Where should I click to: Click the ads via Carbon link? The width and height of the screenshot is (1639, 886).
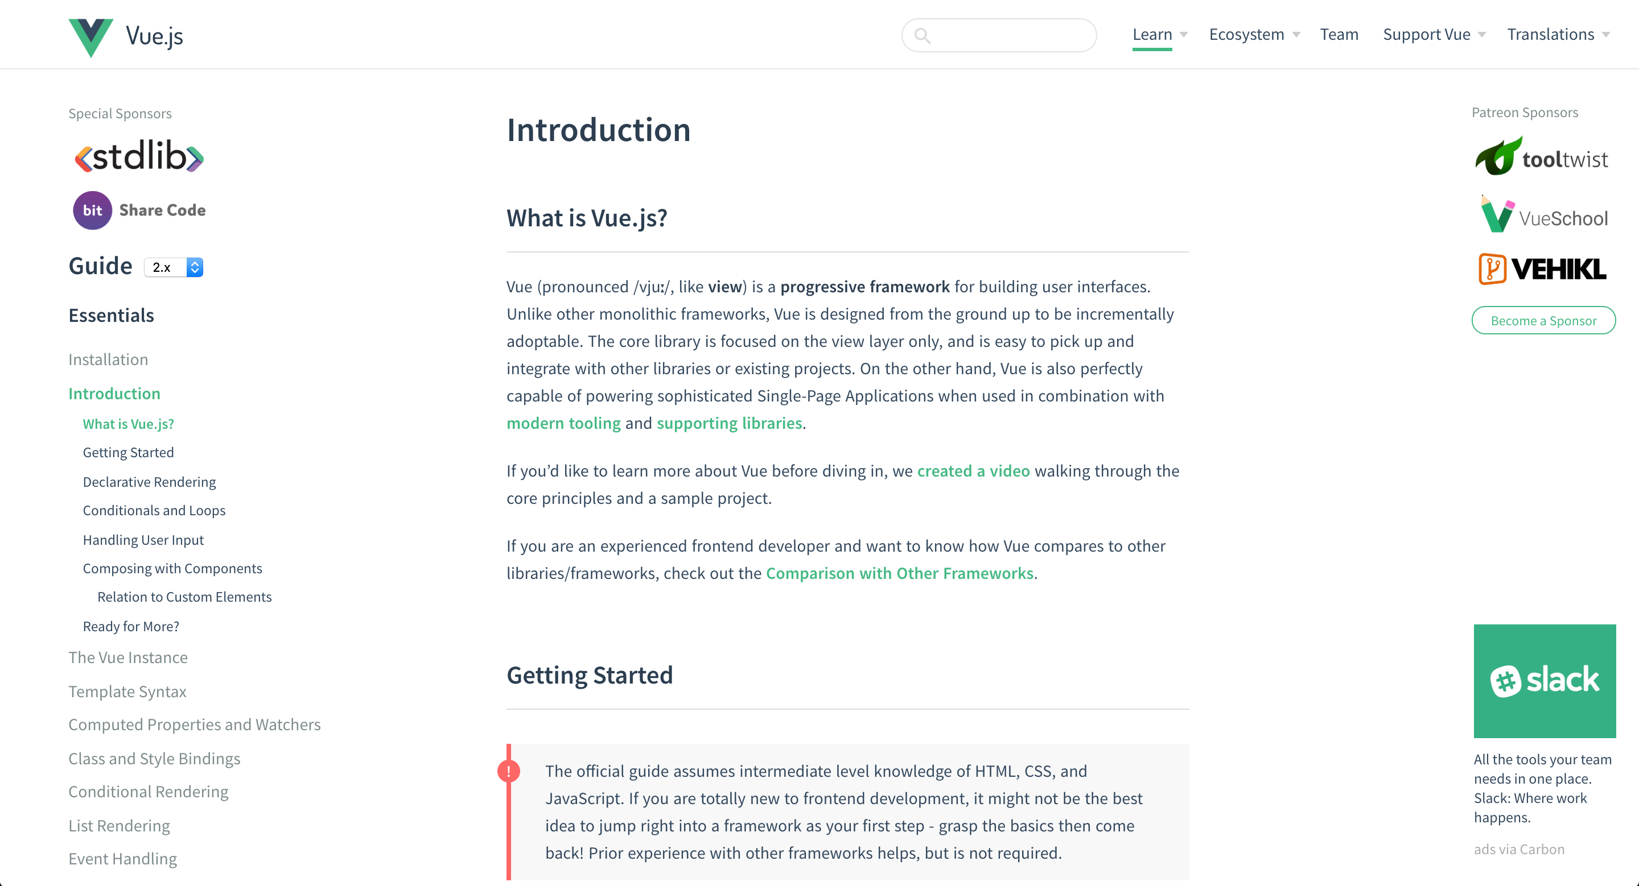click(x=1519, y=848)
